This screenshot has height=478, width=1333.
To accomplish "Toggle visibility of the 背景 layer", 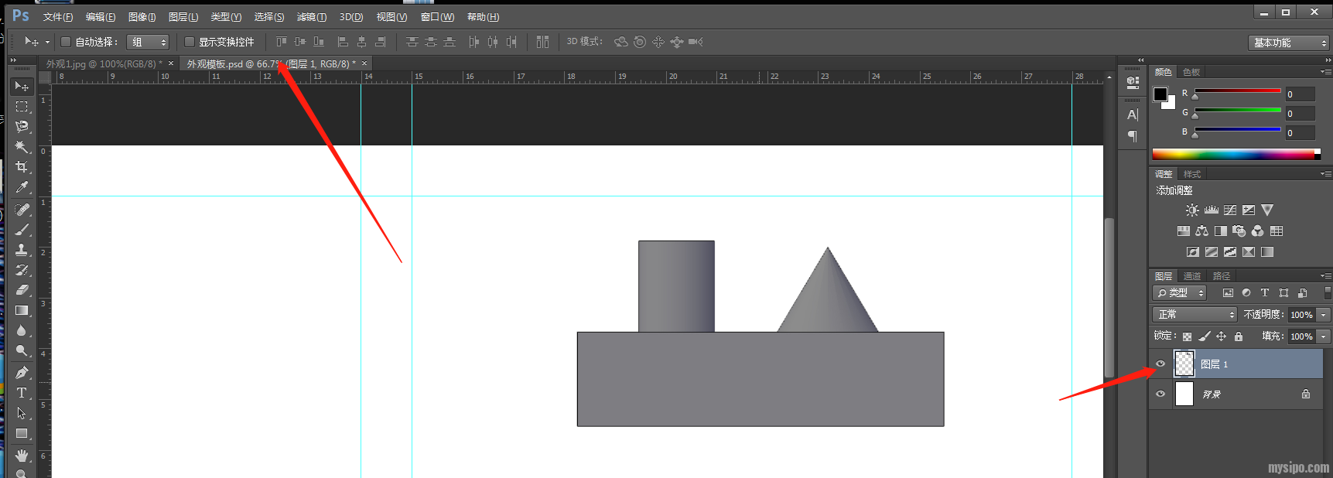I will click(1160, 394).
